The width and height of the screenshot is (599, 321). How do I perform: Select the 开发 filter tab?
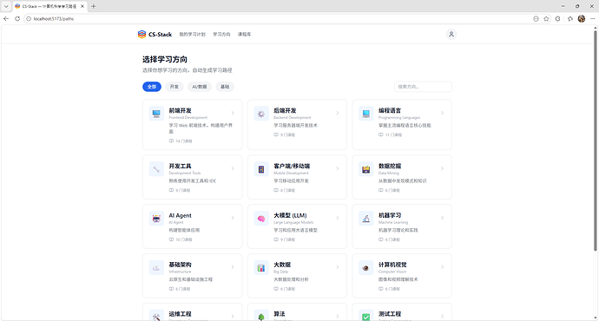[174, 87]
